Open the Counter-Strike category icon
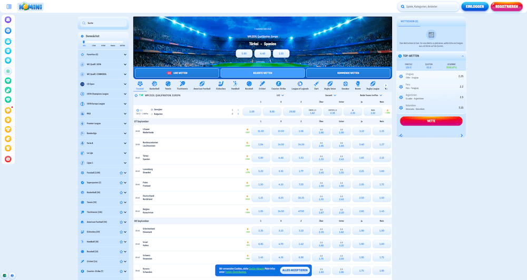The image size is (527, 280). 279,85
